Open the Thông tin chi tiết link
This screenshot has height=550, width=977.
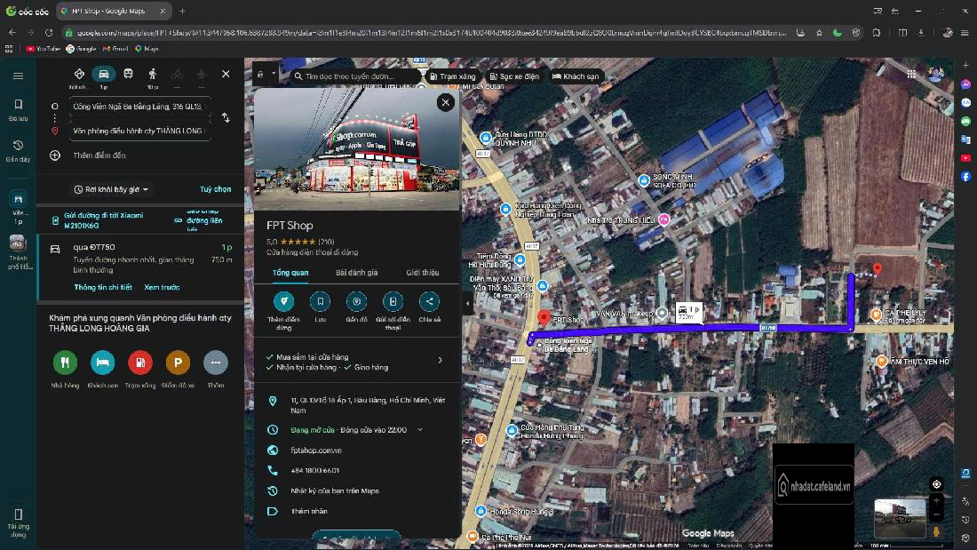[103, 288]
